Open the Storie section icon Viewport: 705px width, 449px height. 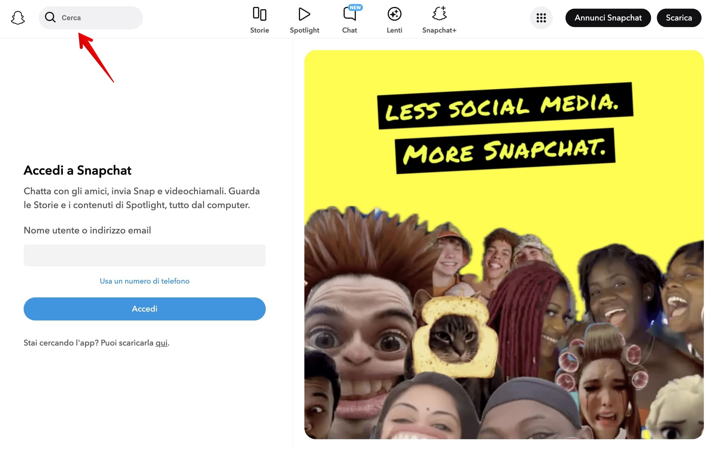[259, 14]
